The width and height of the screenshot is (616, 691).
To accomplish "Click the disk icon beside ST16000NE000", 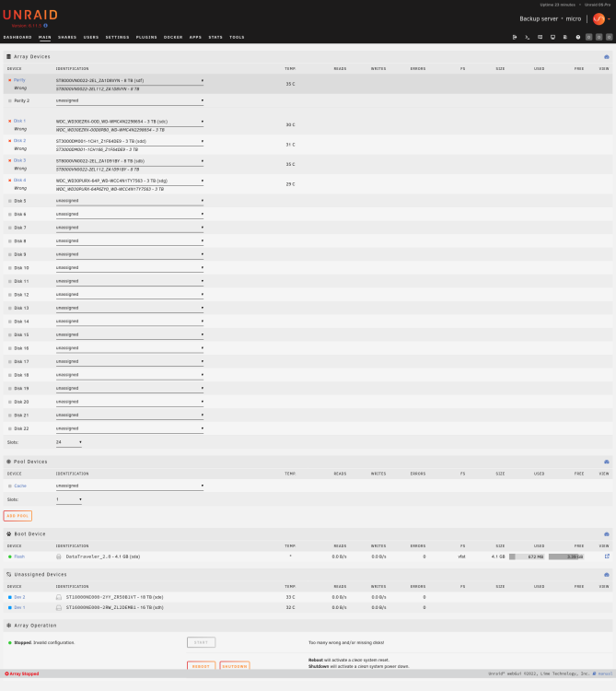I will click(59, 607).
